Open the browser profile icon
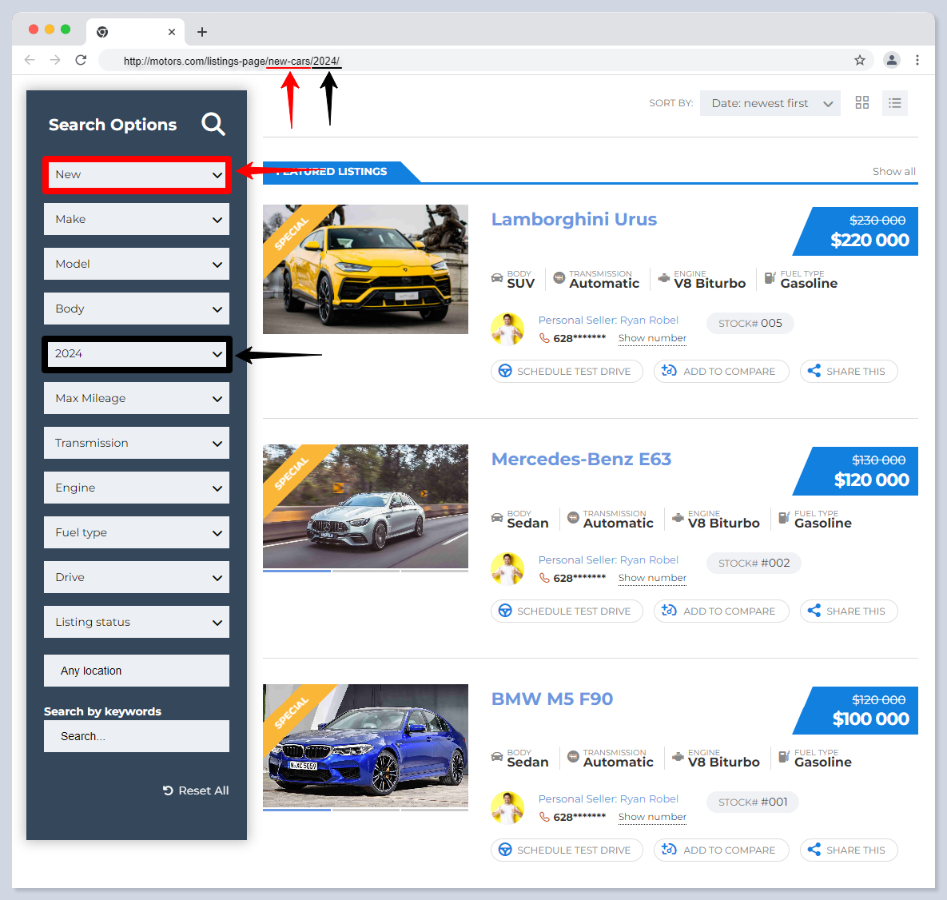947x900 pixels. click(892, 60)
